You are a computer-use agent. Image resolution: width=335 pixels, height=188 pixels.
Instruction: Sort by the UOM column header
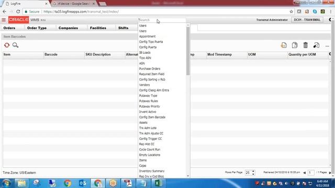tap(267, 54)
